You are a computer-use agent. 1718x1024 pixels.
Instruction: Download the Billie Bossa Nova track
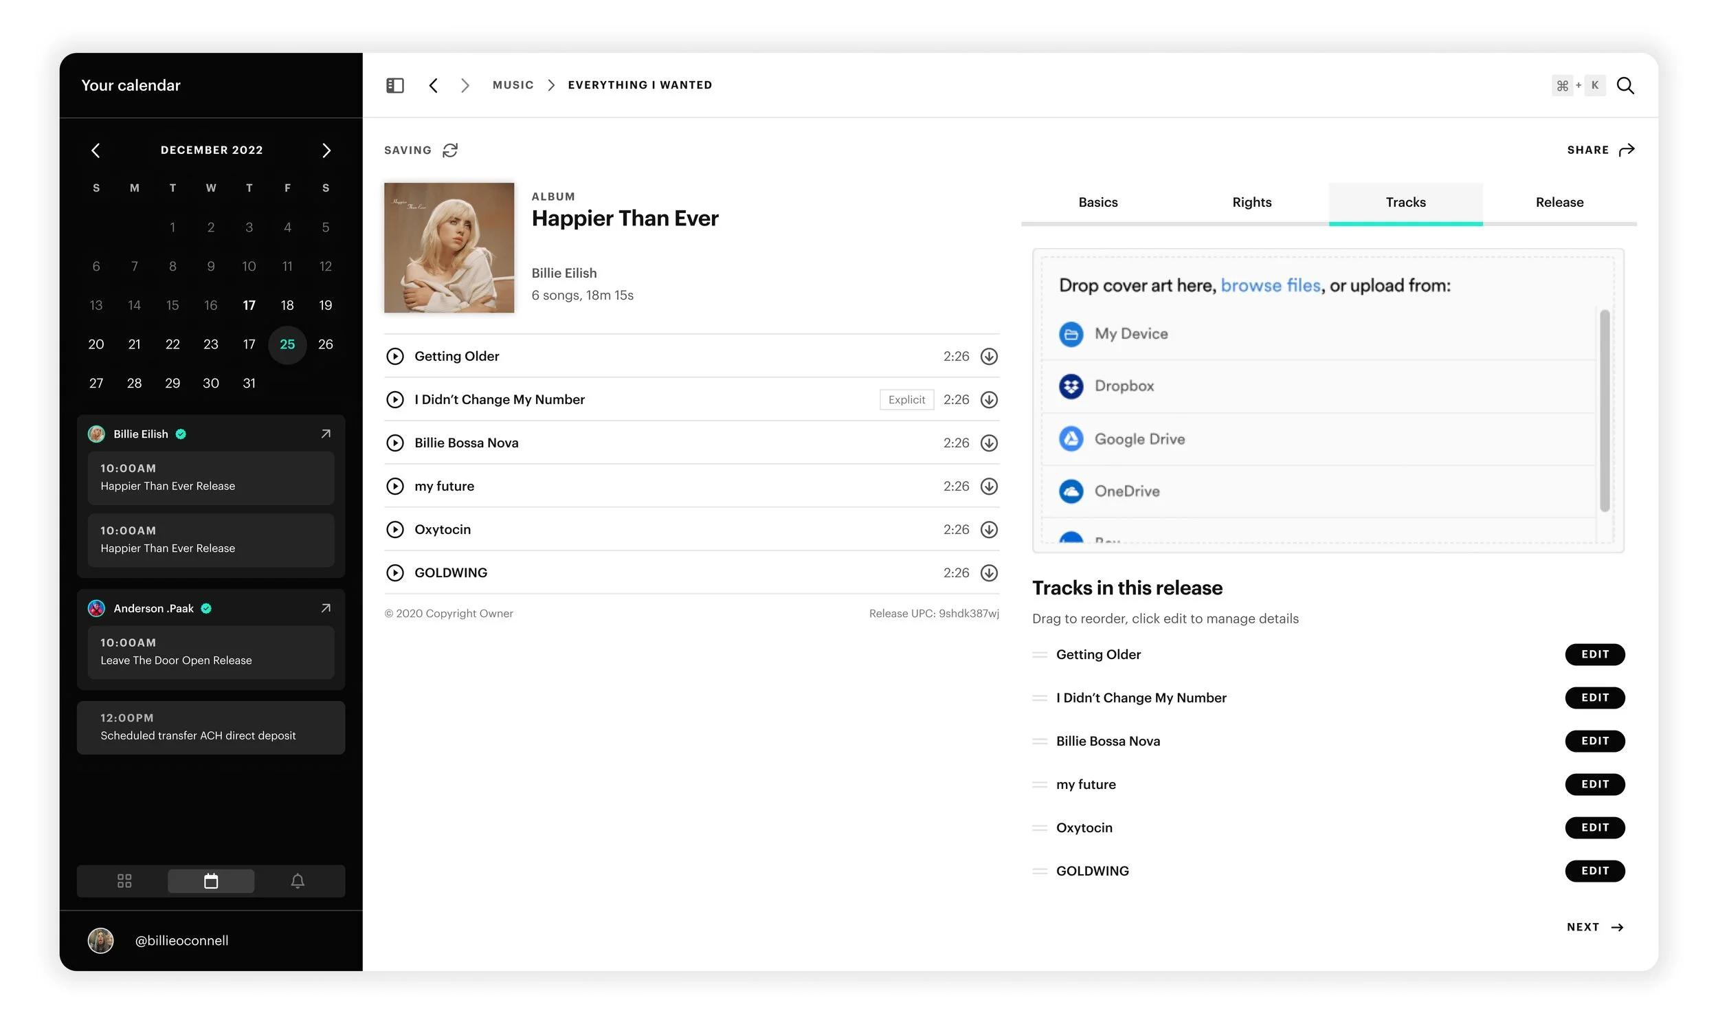[989, 443]
